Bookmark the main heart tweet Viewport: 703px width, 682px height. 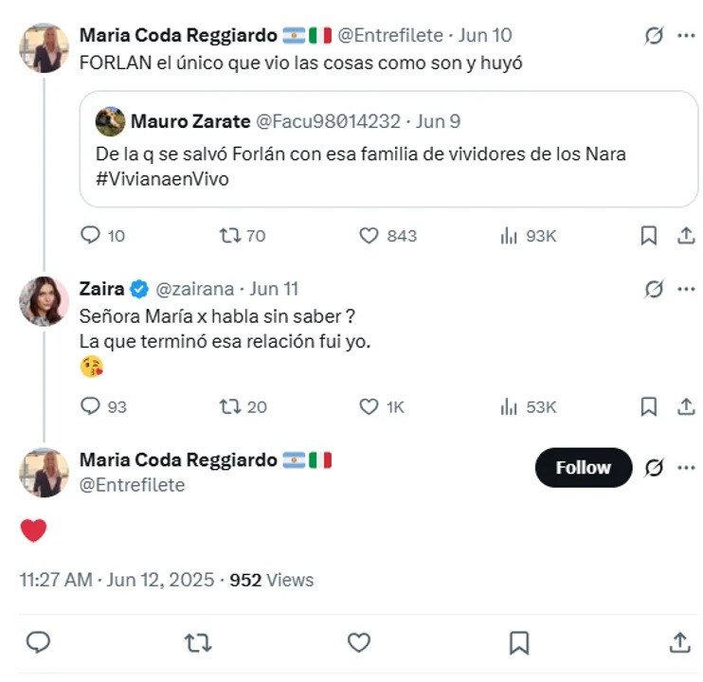pyautogui.click(x=518, y=643)
